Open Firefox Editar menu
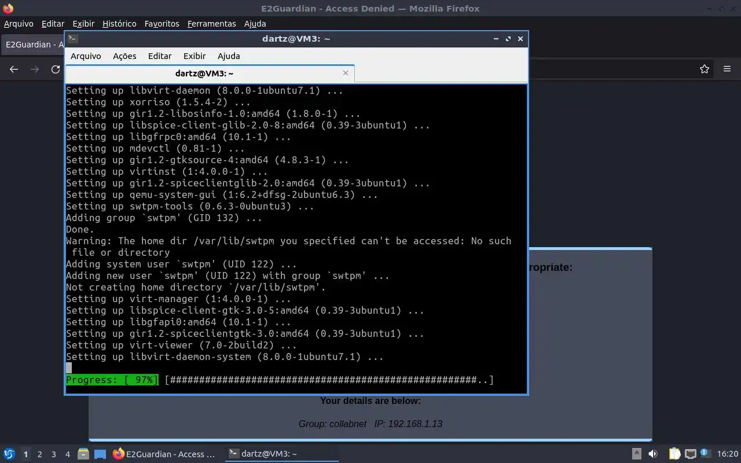The height and width of the screenshot is (463, 741). [x=53, y=24]
